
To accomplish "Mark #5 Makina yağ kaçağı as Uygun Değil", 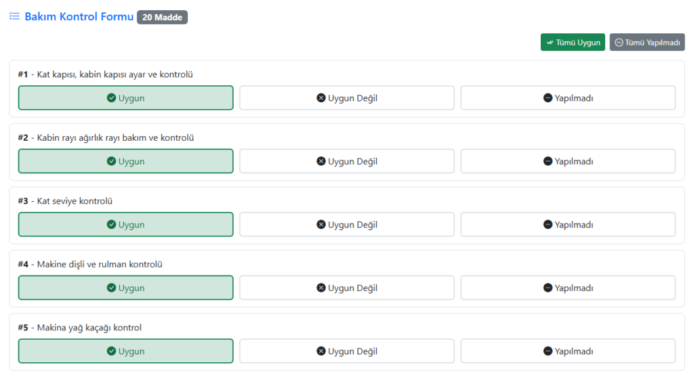I will [x=347, y=351].
